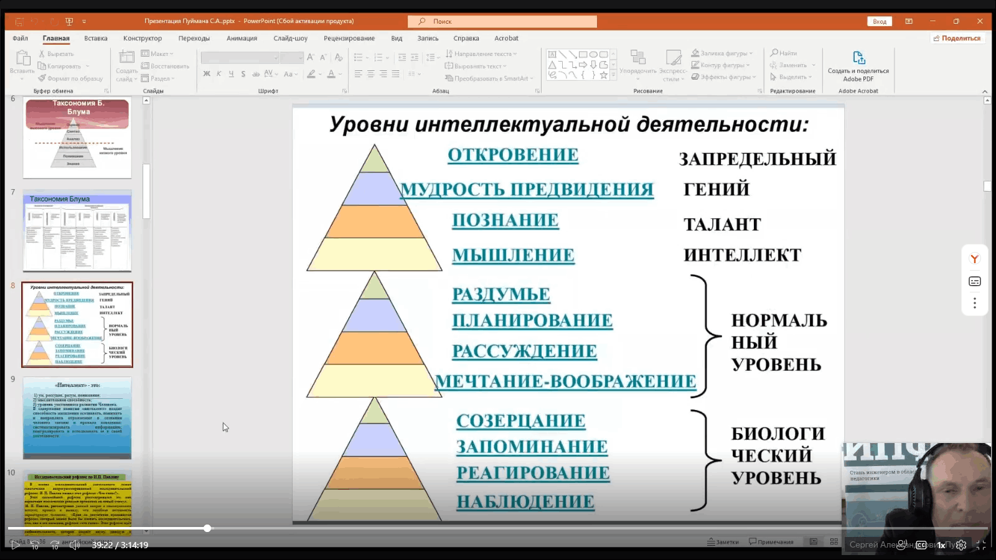Open the Анимация ribbon tab
996x560 pixels.
242,38
